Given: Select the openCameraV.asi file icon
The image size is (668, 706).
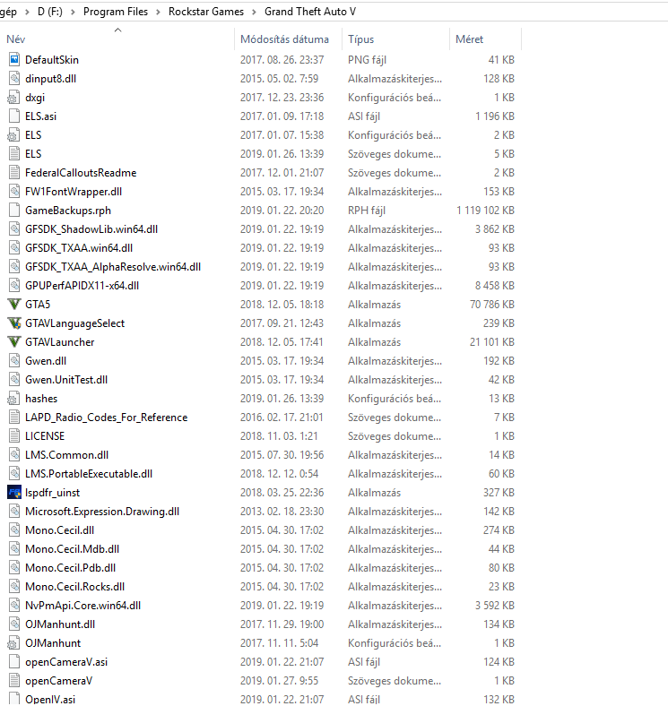Looking at the screenshot, I should (x=14, y=662).
